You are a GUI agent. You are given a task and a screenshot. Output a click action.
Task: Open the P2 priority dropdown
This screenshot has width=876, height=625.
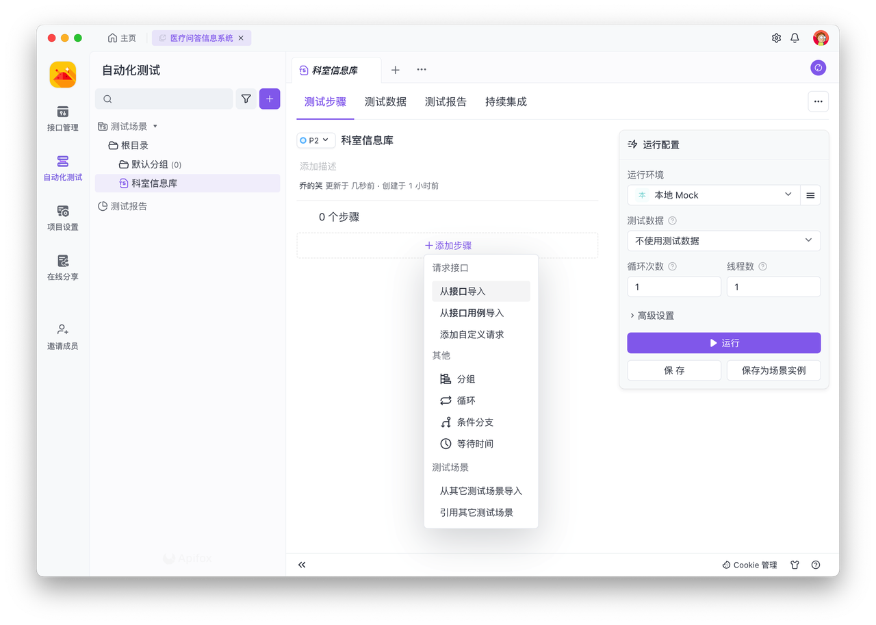coord(315,140)
